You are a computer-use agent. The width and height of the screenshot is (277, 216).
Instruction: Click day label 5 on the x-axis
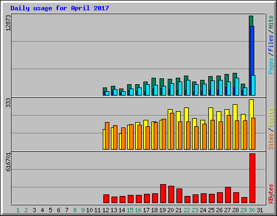(50, 210)
